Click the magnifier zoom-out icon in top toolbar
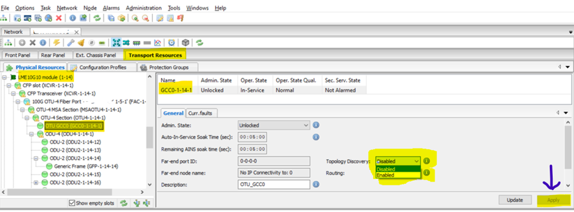 tap(145, 18)
